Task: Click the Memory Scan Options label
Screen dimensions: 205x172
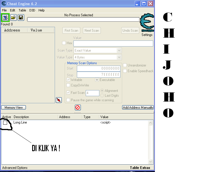Action: (x=82, y=63)
